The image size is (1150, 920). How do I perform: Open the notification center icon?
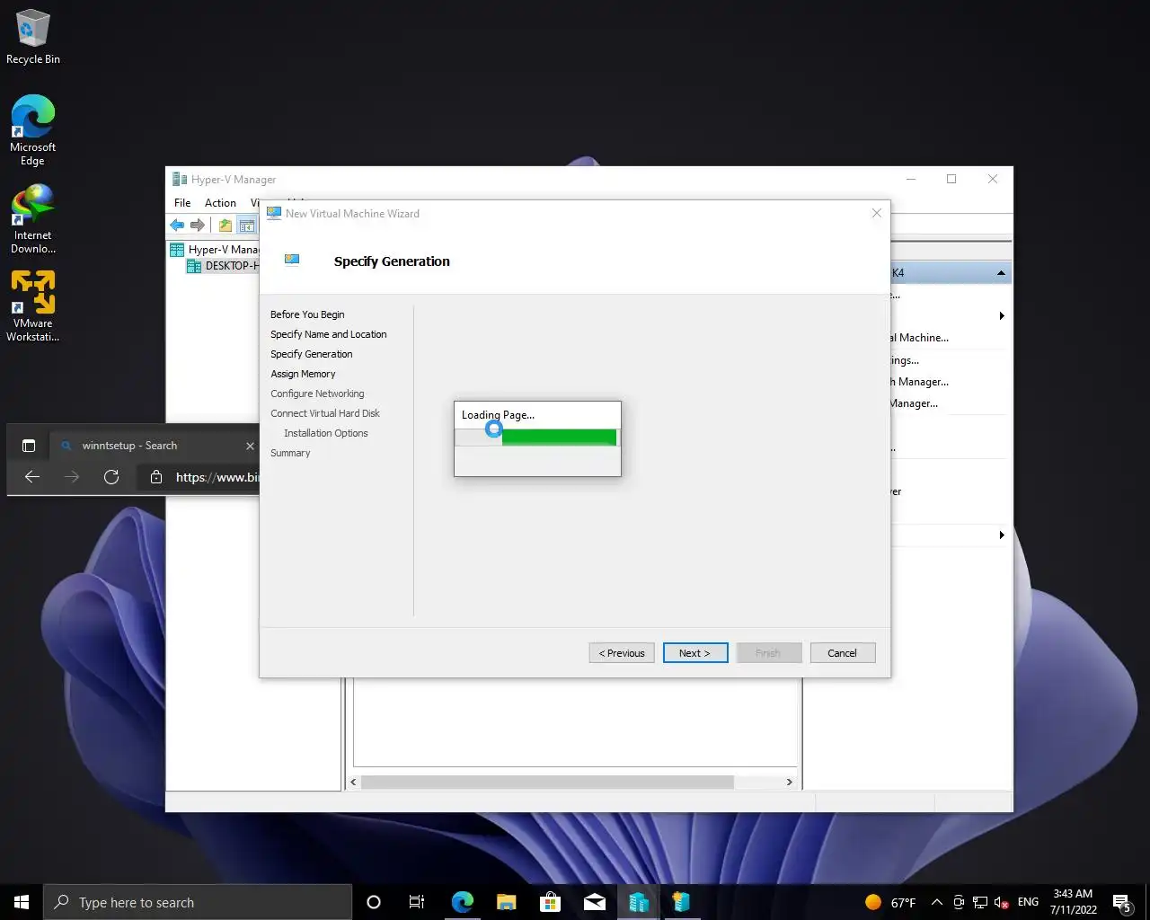(1121, 902)
